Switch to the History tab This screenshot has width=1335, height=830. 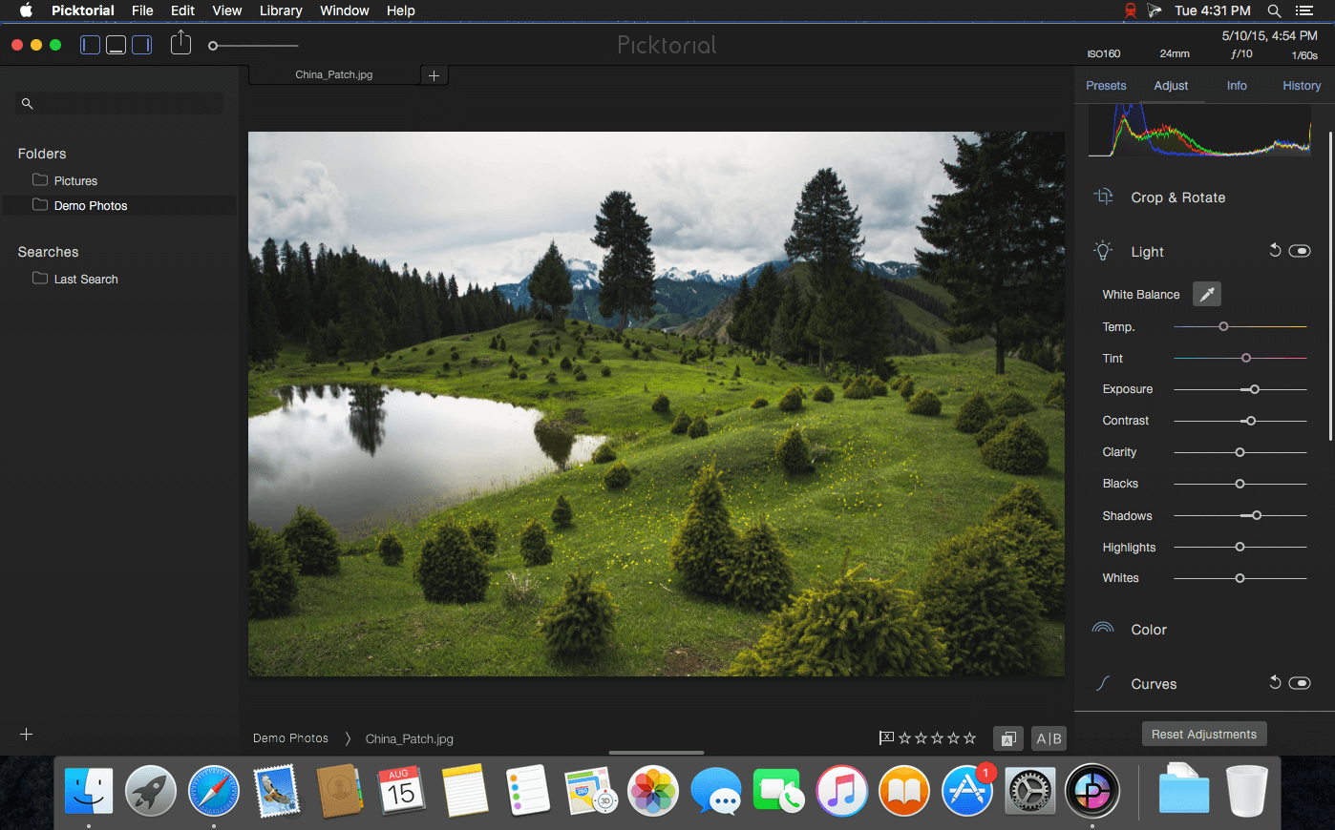click(1302, 86)
